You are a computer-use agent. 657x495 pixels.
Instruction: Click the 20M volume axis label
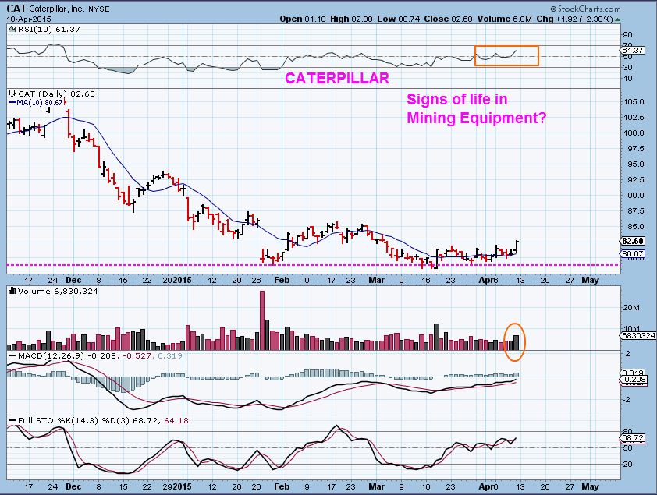click(631, 308)
